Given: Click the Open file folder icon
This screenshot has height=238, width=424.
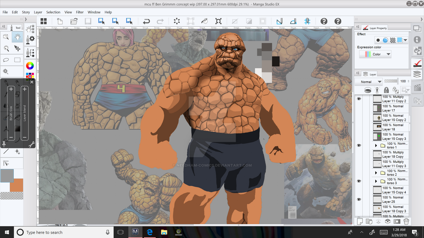Looking at the screenshot, I should click(x=74, y=21).
